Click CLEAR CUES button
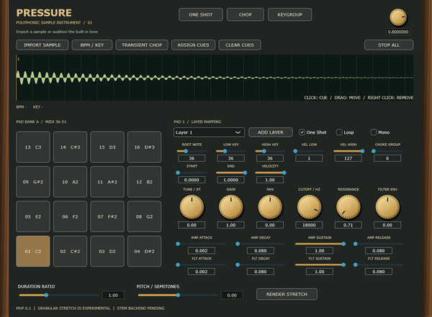 coord(240,45)
